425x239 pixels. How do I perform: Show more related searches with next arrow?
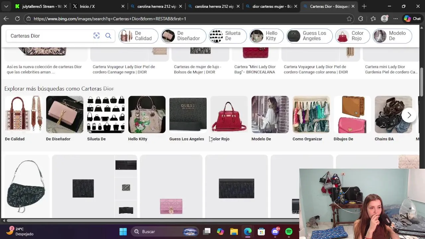pyautogui.click(x=409, y=115)
